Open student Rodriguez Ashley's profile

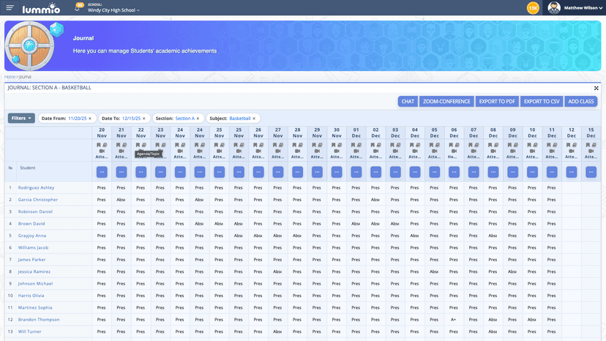coord(37,188)
